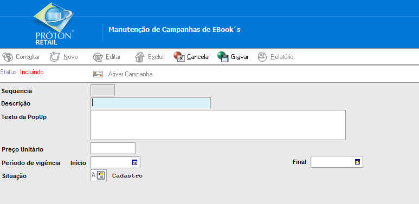The image size is (419, 204).
Task: Click the Excluir trash icon
Action: 139,57
